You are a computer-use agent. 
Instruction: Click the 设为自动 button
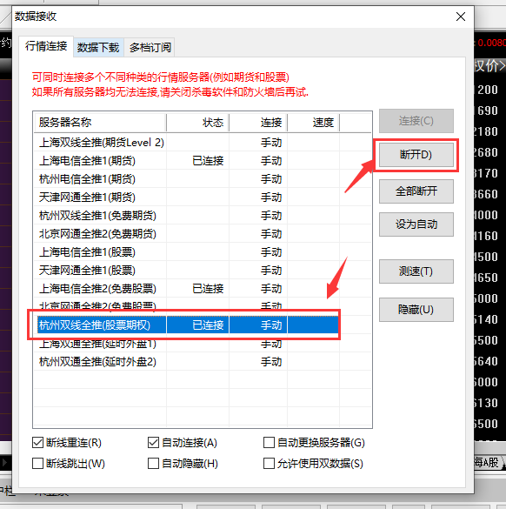point(416,224)
